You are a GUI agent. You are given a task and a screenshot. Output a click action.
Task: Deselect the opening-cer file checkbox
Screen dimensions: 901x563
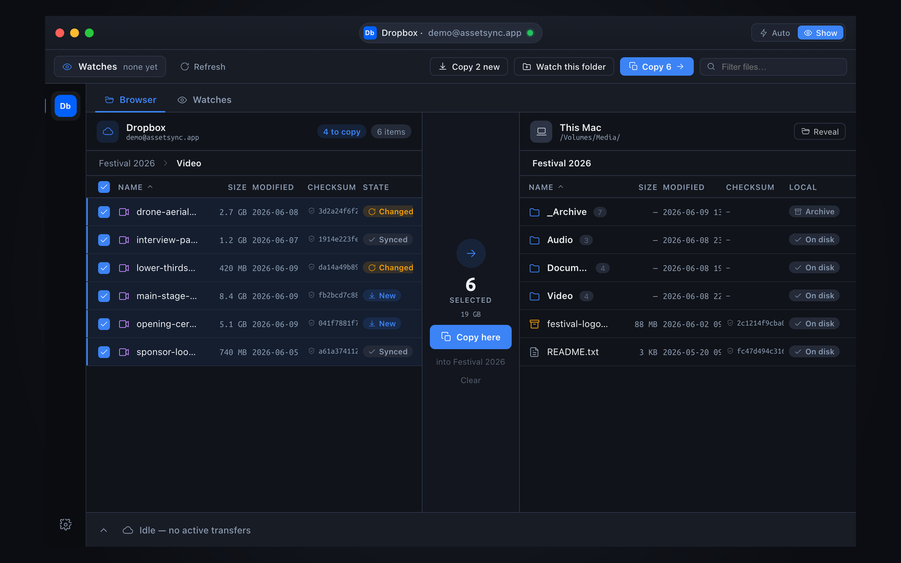[104, 324]
